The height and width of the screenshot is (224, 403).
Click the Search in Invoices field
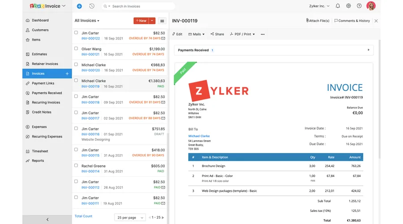point(138,6)
